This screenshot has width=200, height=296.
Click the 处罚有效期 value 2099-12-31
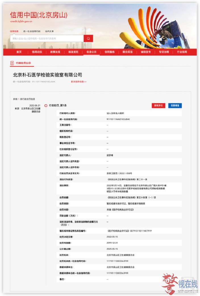point(112,243)
